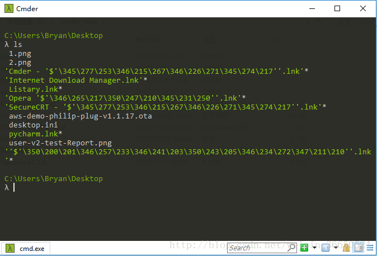
Task: Minimize the Cmder window
Action: [x=312, y=8]
